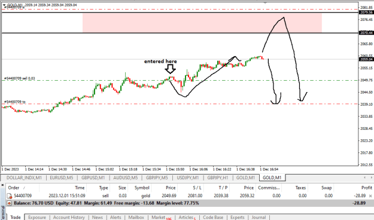Click the 2079.56 price label on scale
Image resolution: width=374 pixels, height=220 pixels.
coord(366,13)
